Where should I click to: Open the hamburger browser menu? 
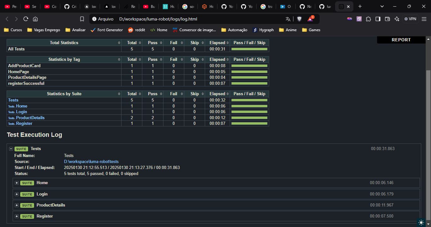point(424,19)
